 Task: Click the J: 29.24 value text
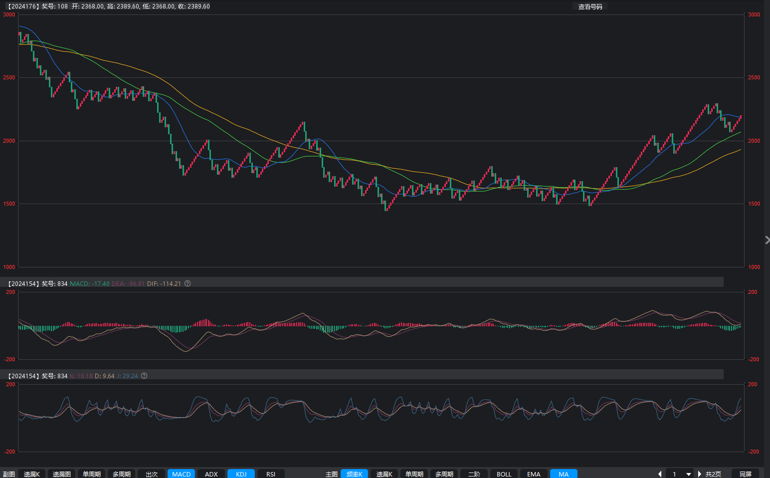128,376
